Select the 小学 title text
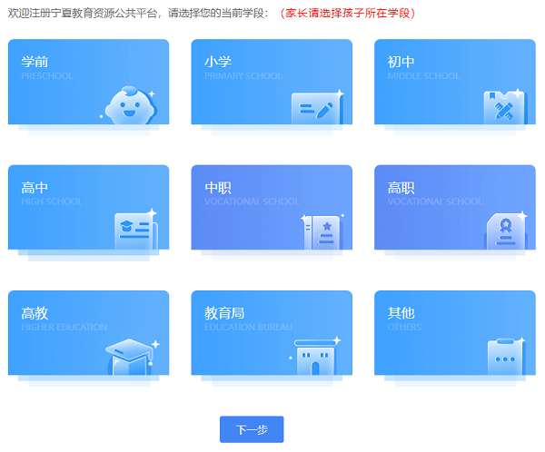Image resolution: width=545 pixels, height=452 pixels. tap(218, 62)
